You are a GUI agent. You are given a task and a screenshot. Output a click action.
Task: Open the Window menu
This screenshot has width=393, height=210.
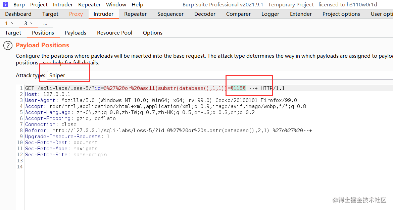pos(116,4)
